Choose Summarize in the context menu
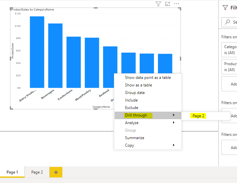The image size is (237, 183). click(x=148, y=138)
